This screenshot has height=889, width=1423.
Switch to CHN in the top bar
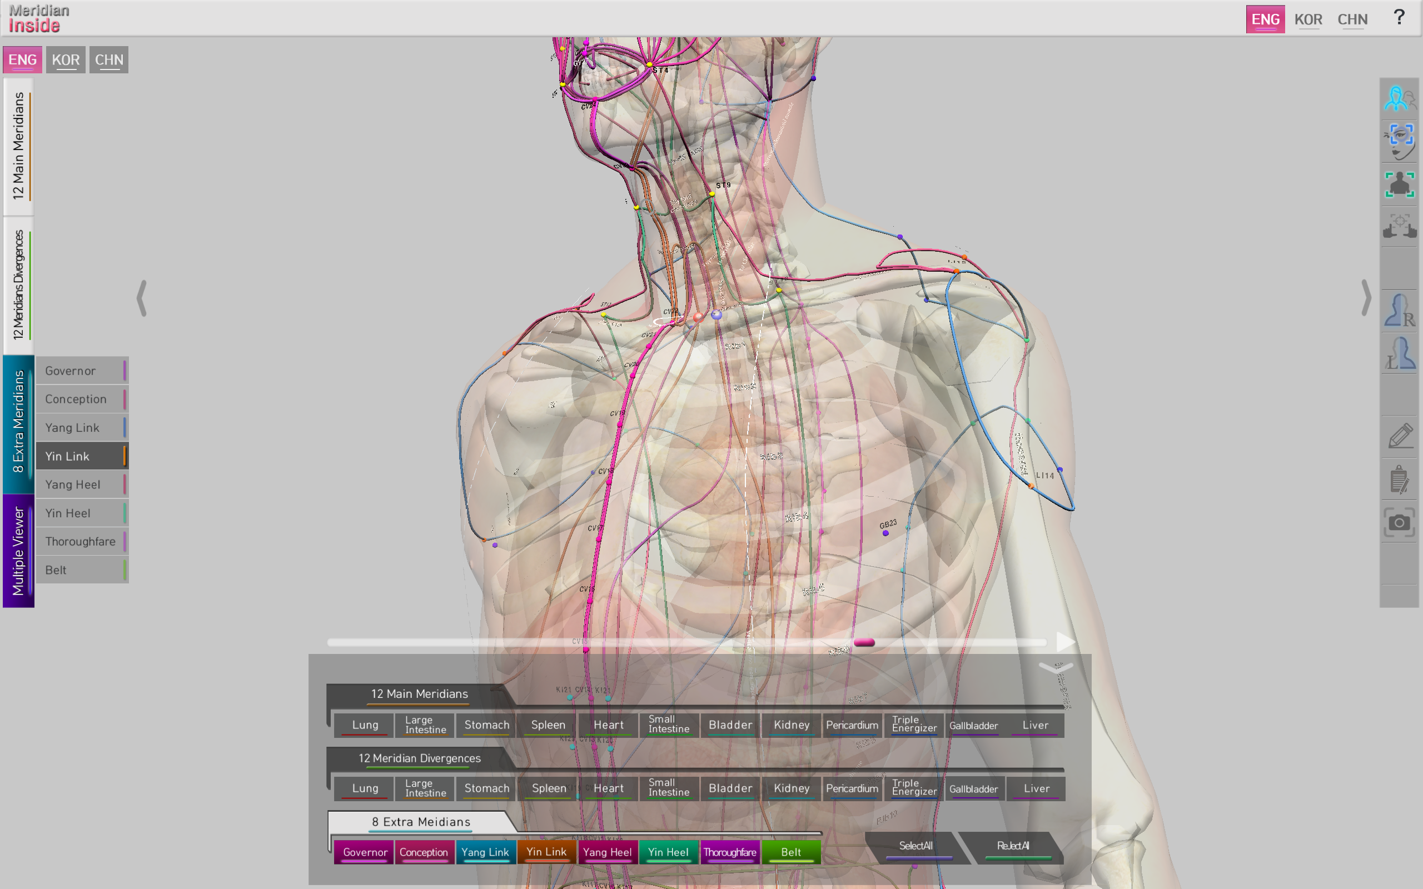[1352, 19]
